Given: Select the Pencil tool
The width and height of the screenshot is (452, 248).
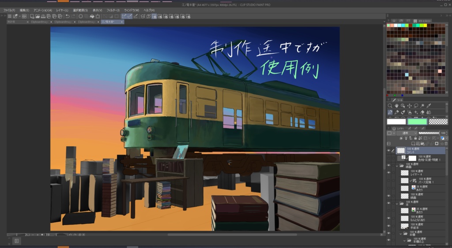Looking at the screenshot, I should (x=397, y=112).
